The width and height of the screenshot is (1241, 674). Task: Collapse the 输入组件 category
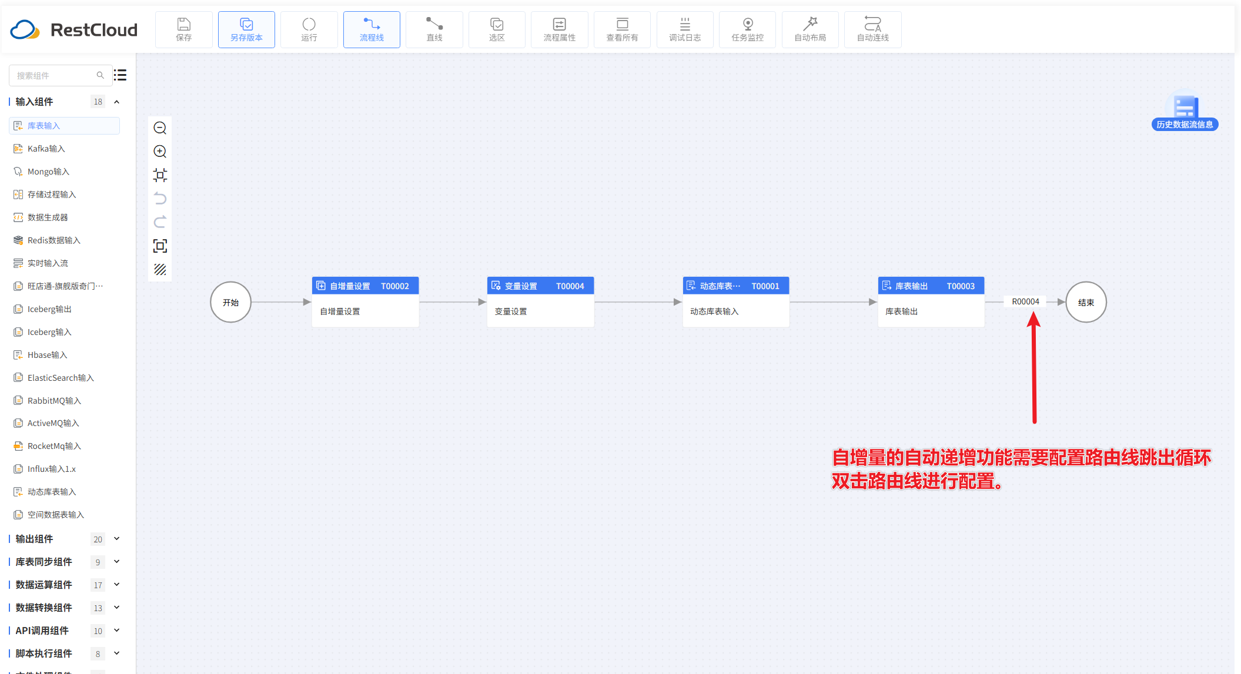coord(116,102)
